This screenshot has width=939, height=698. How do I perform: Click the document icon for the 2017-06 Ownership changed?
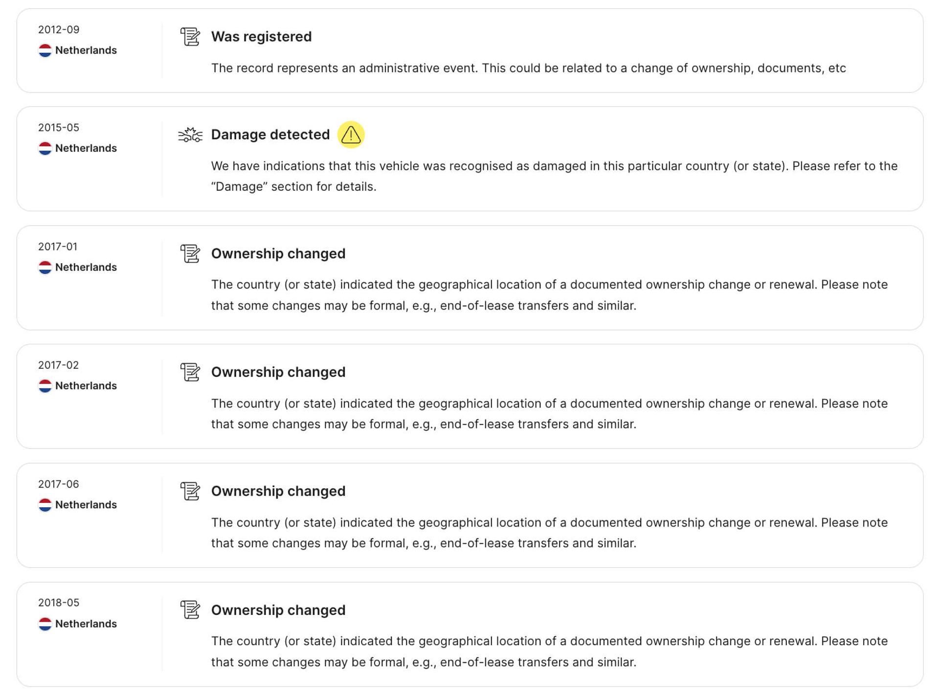pos(190,491)
